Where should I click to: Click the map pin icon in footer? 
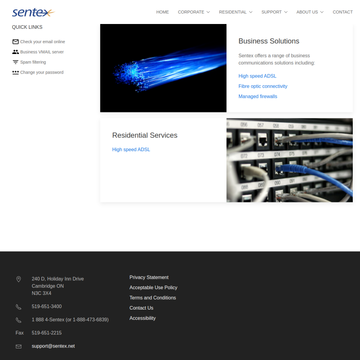coord(18,279)
